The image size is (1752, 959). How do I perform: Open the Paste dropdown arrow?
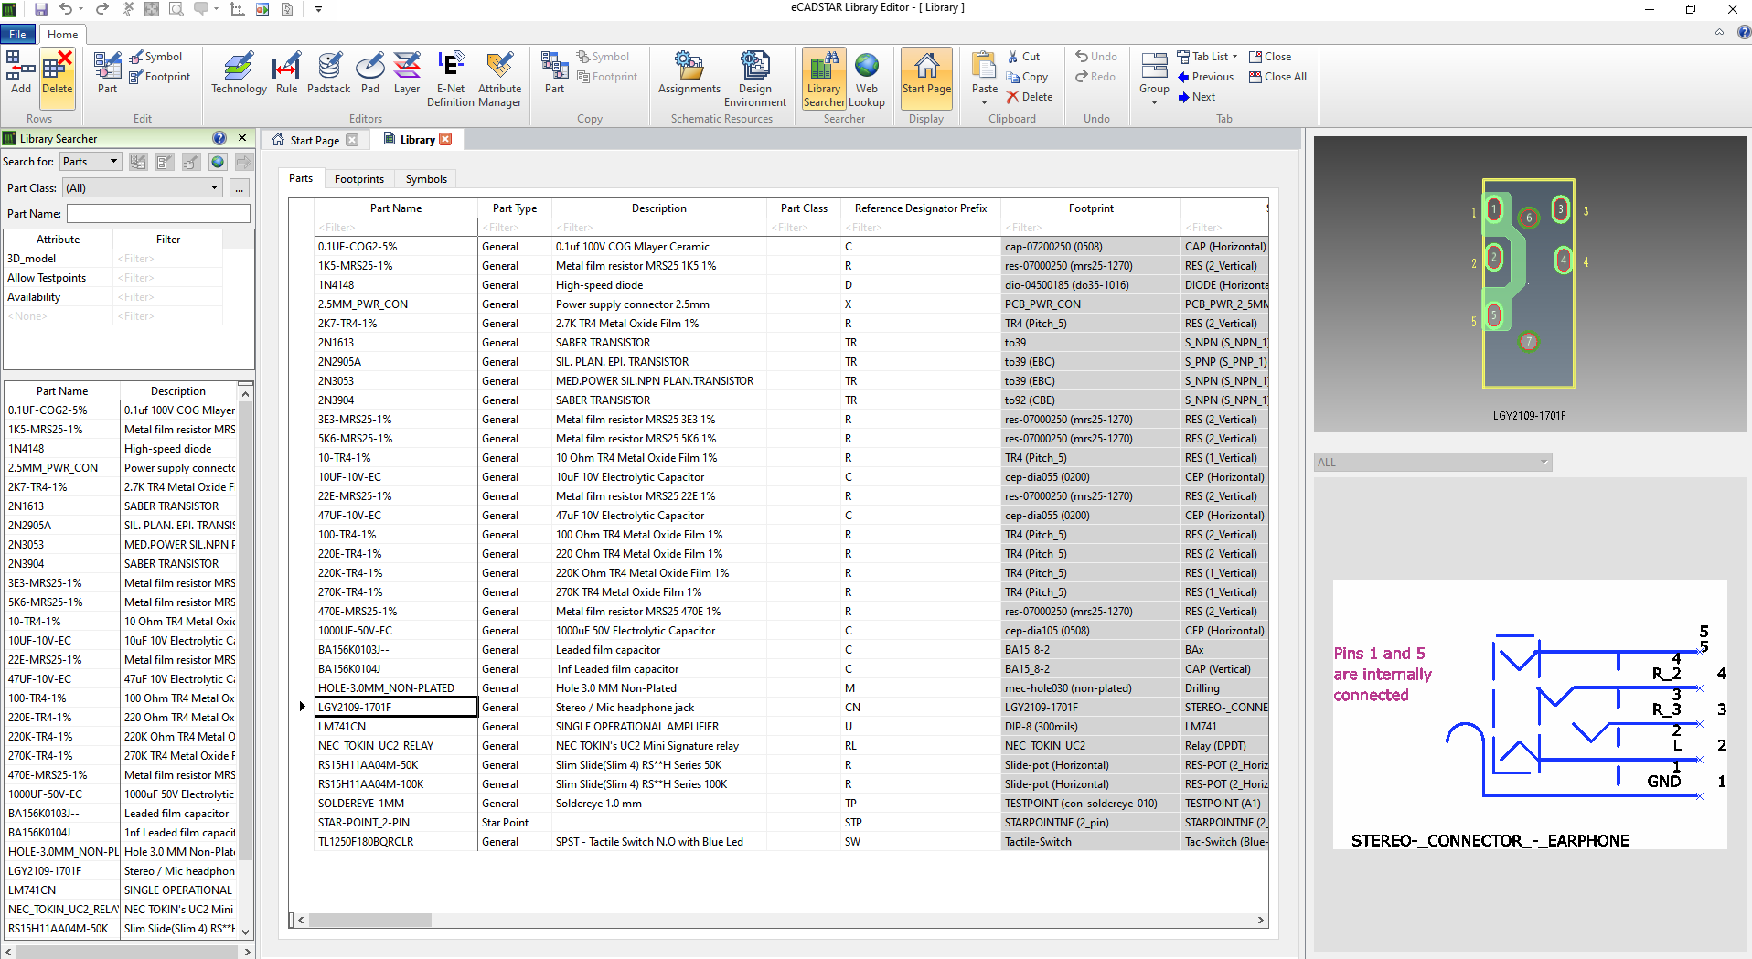coord(984,102)
